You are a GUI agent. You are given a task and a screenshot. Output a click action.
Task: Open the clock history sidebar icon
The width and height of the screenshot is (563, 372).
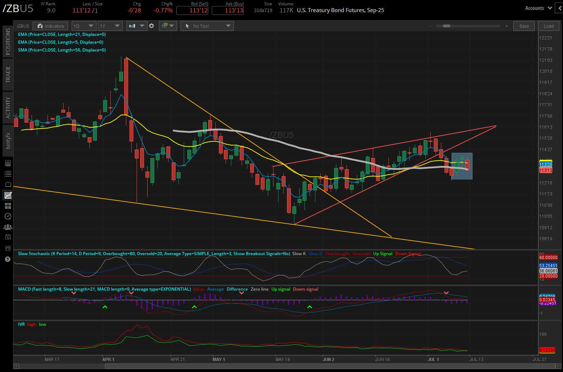(8, 216)
